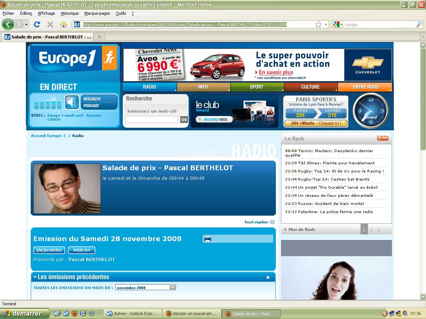Click the (RE)ECOUTEZ button
Image resolution: width=426 pixels, height=319 pixels.
pyautogui.click(x=49, y=250)
